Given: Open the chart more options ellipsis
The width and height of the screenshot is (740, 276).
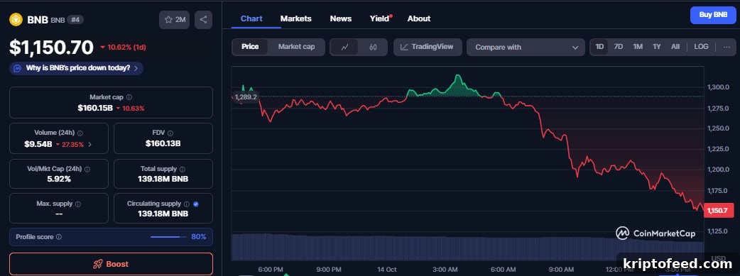Looking at the screenshot, I should (727, 47).
